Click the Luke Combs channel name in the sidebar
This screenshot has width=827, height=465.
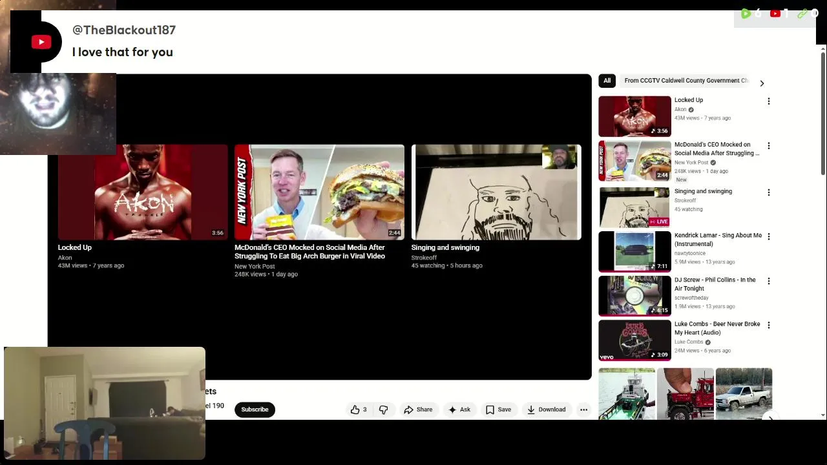click(x=689, y=342)
